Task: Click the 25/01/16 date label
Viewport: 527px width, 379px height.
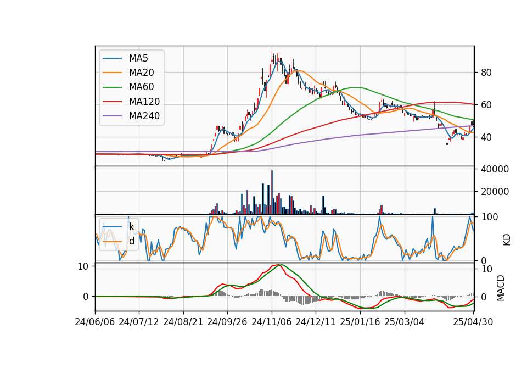Action: pos(360,322)
